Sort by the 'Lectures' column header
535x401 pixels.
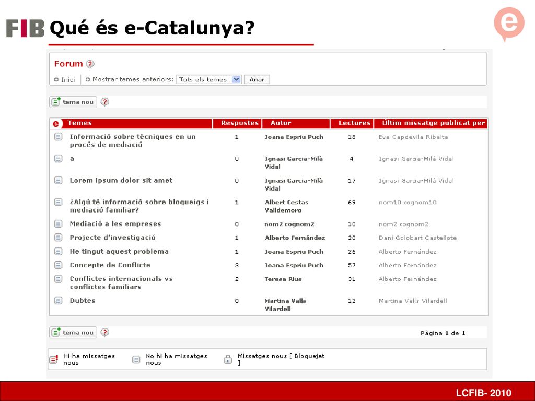(355, 123)
